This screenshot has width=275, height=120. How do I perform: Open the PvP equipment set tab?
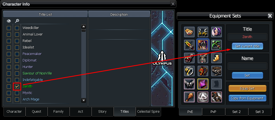coord(214,112)
